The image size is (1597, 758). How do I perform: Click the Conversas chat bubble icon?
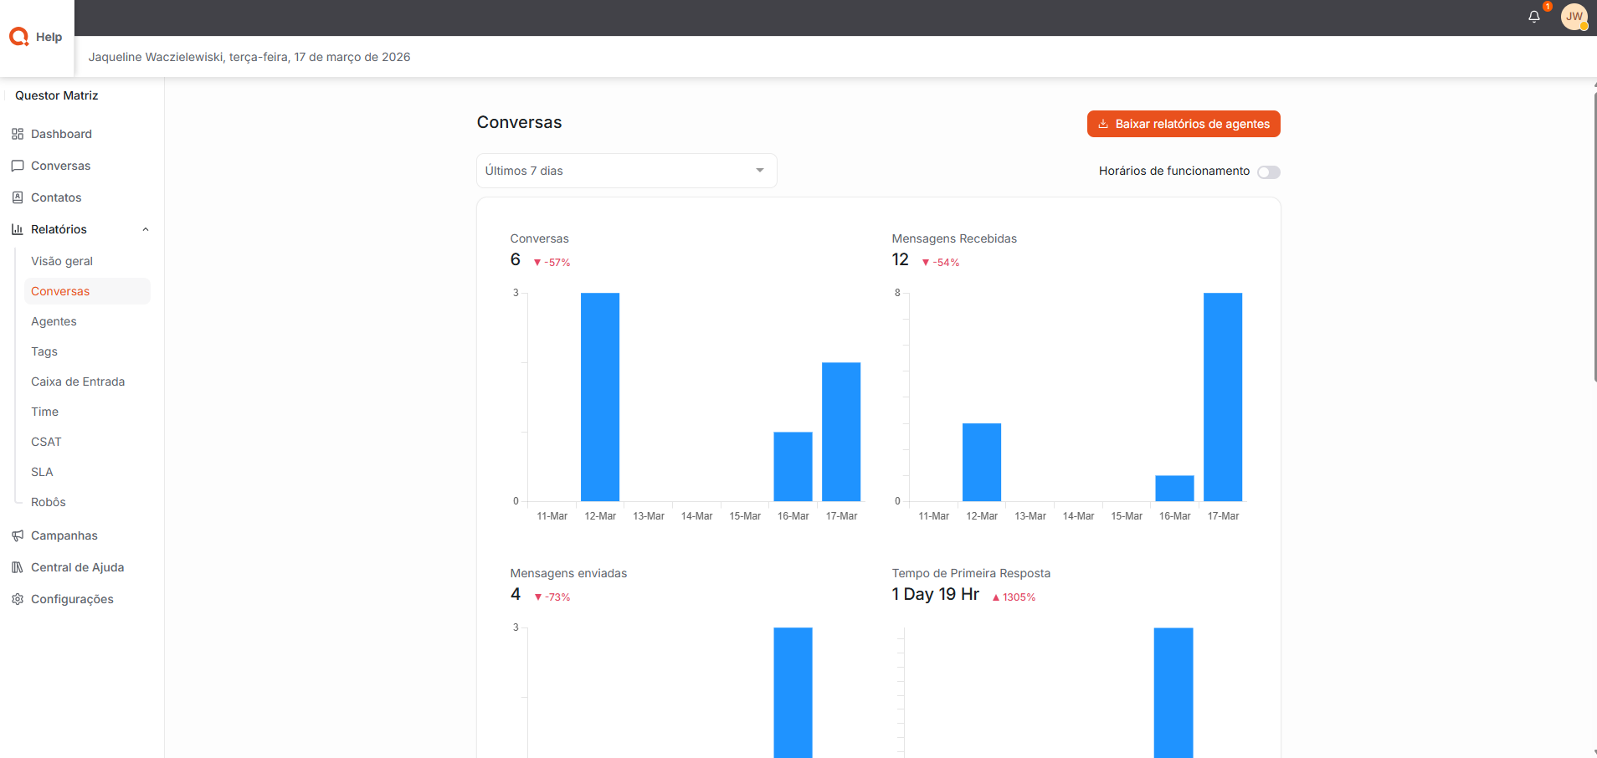(x=18, y=166)
